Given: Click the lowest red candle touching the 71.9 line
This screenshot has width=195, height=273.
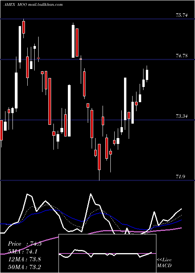Looking at the screenshot, I should coord(99,157).
